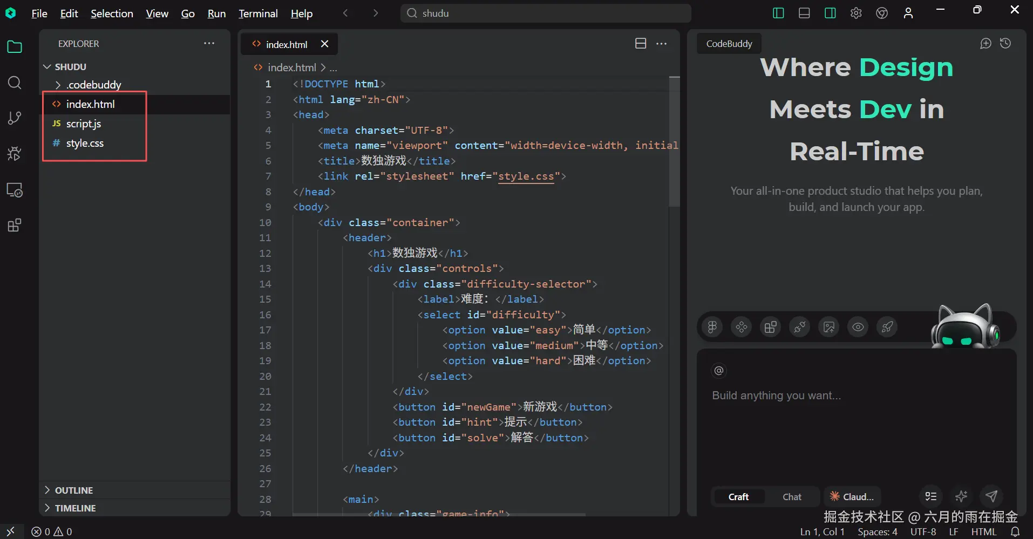Go back with the navigation arrow
The image size is (1033, 539).
point(345,13)
